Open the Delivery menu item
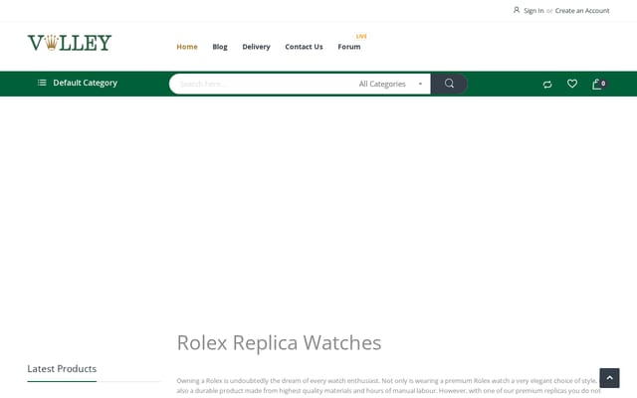Screen dimensions: 637x398 [x=256, y=47]
